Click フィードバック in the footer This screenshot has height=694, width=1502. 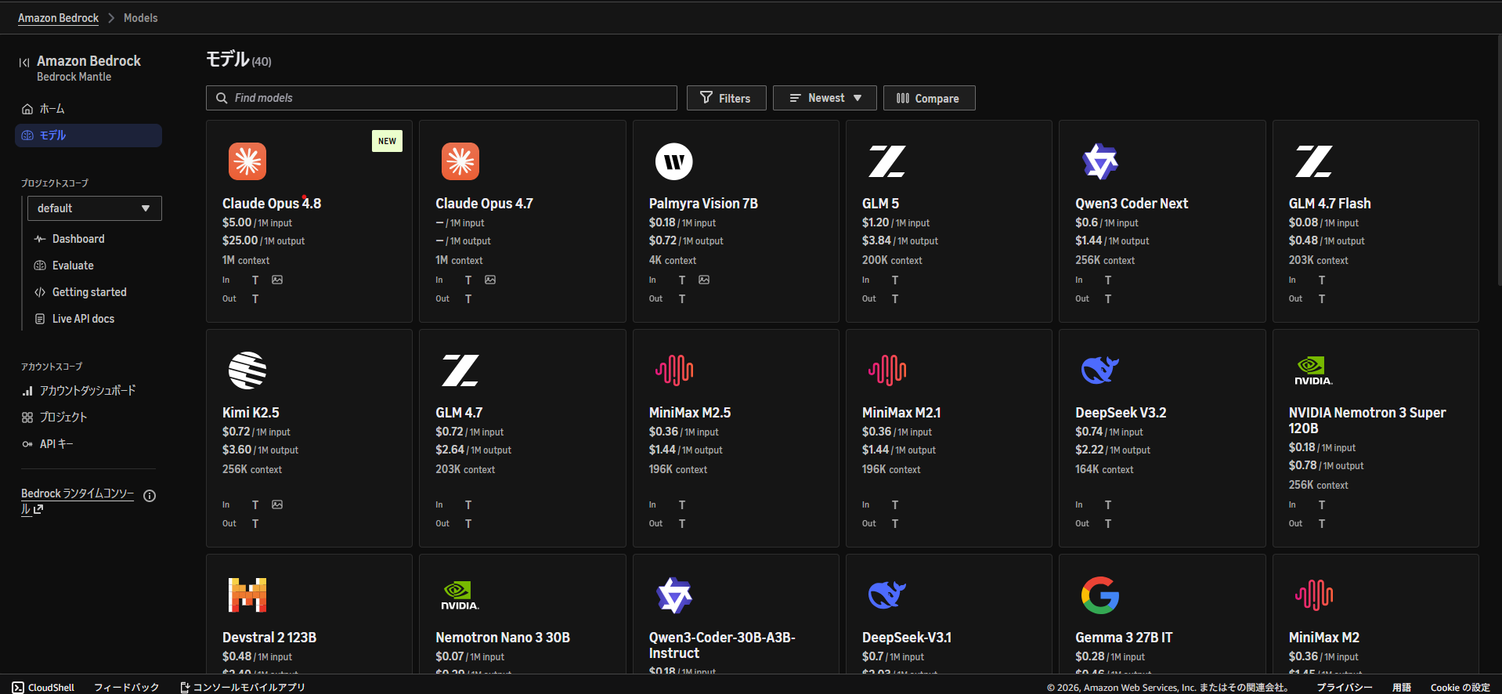(x=126, y=687)
